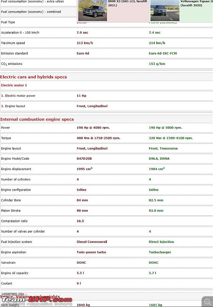Select the '1984 cm3' displacement value
Viewport: 213px width, 307px height.
click(157, 169)
